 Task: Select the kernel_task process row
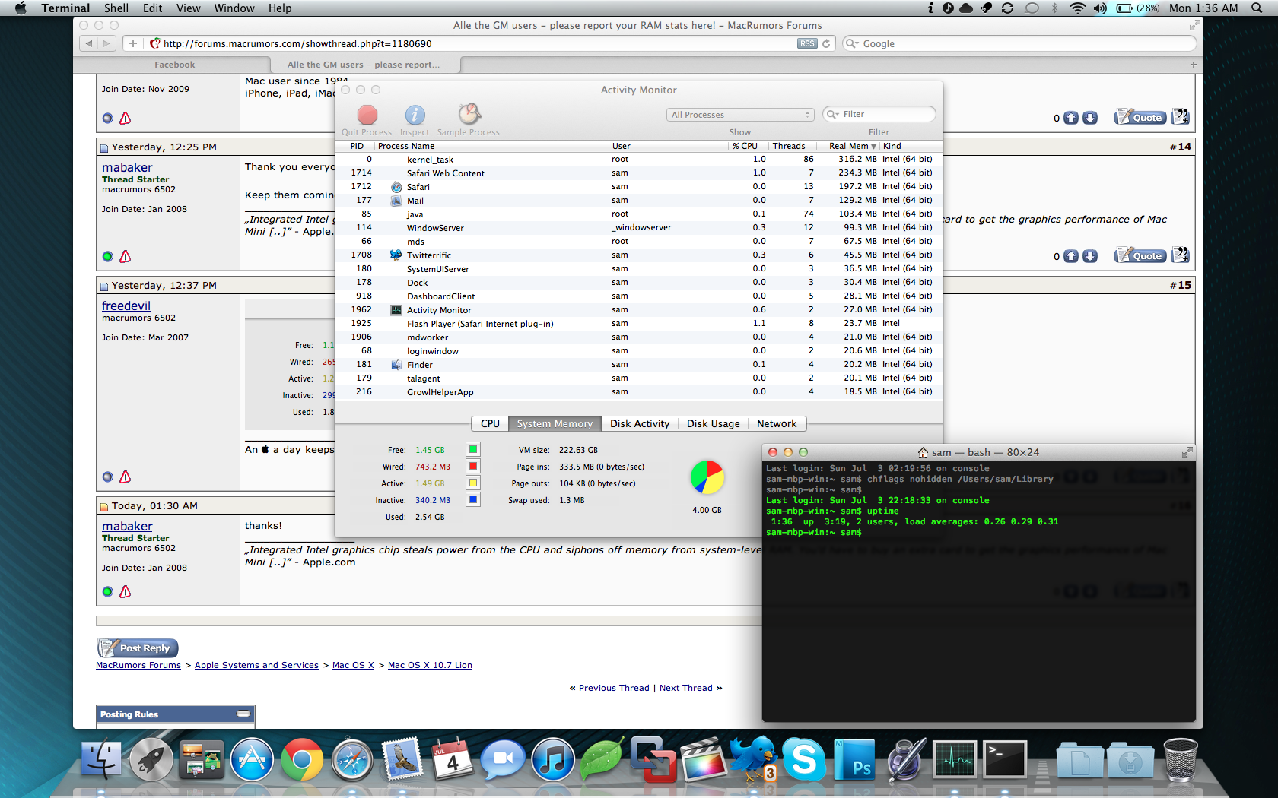coord(639,160)
